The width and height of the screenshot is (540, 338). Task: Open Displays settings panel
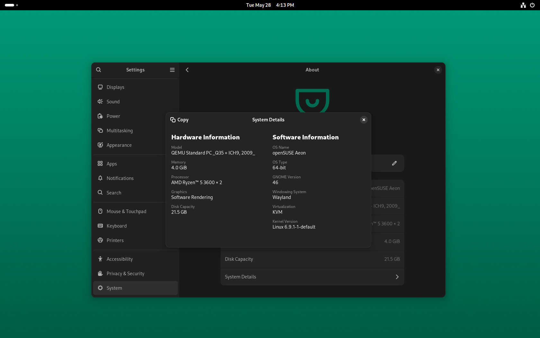tap(135, 87)
